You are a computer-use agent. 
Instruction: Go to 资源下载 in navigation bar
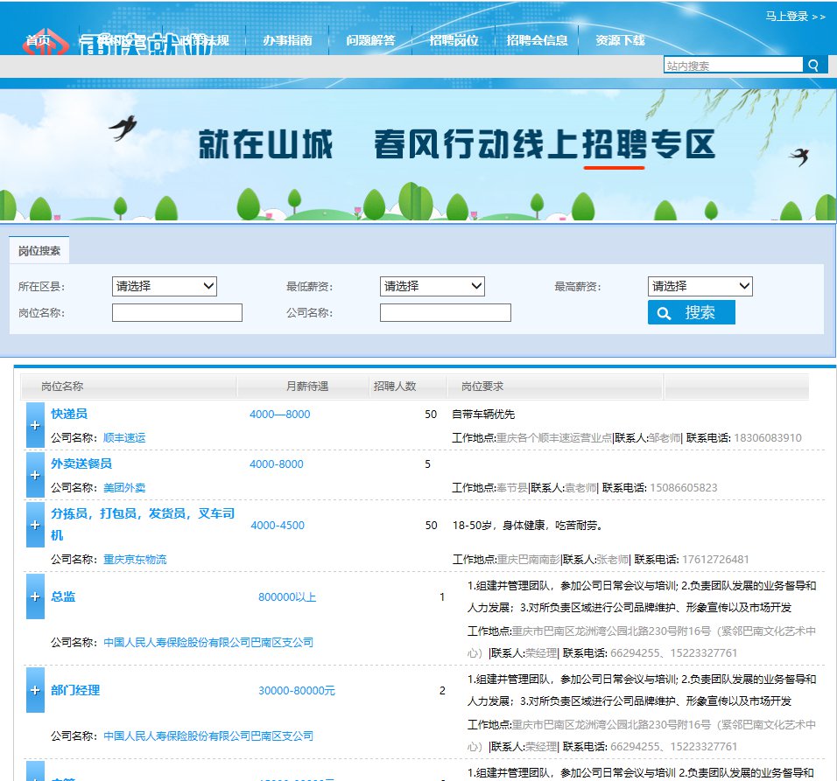coord(620,40)
